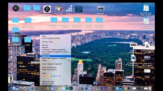Viewport: 163px width, 91px height.
Task: Launch uTorrent from the Dock
Action: [x=59, y=88]
